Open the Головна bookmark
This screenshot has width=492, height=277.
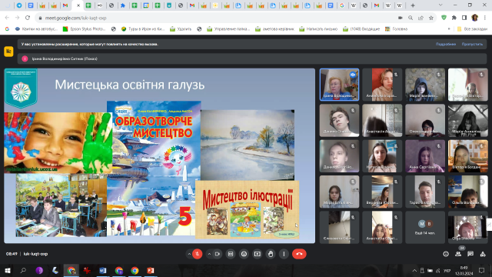tap(397, 29)
